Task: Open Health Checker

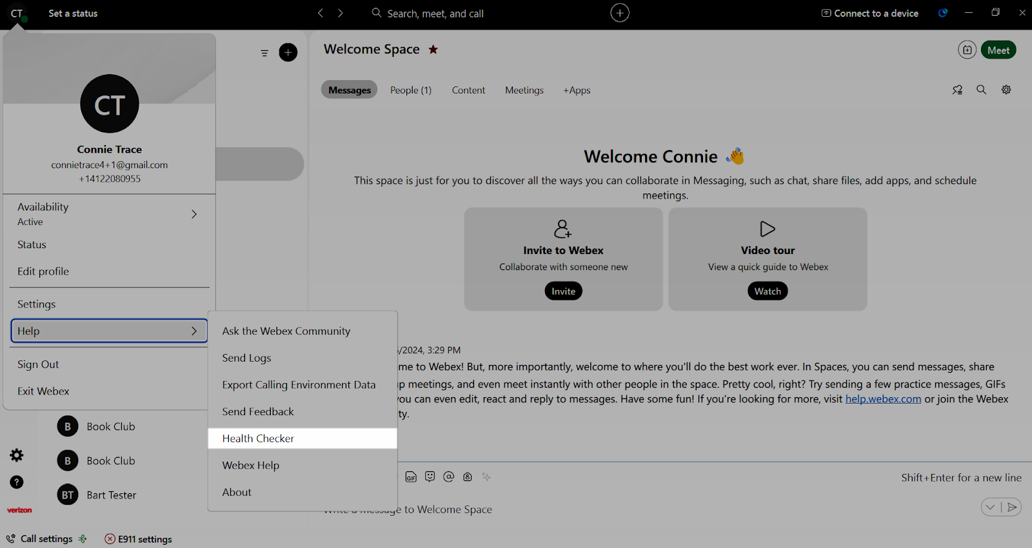Action: (x=303, y=438)
